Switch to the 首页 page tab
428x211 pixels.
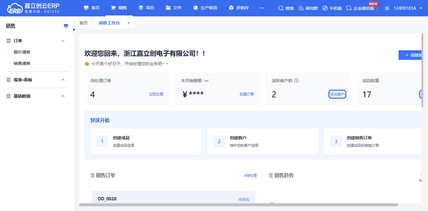84,23
